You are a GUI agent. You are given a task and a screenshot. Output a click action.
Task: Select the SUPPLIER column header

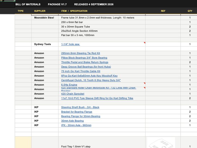[40, 11]
